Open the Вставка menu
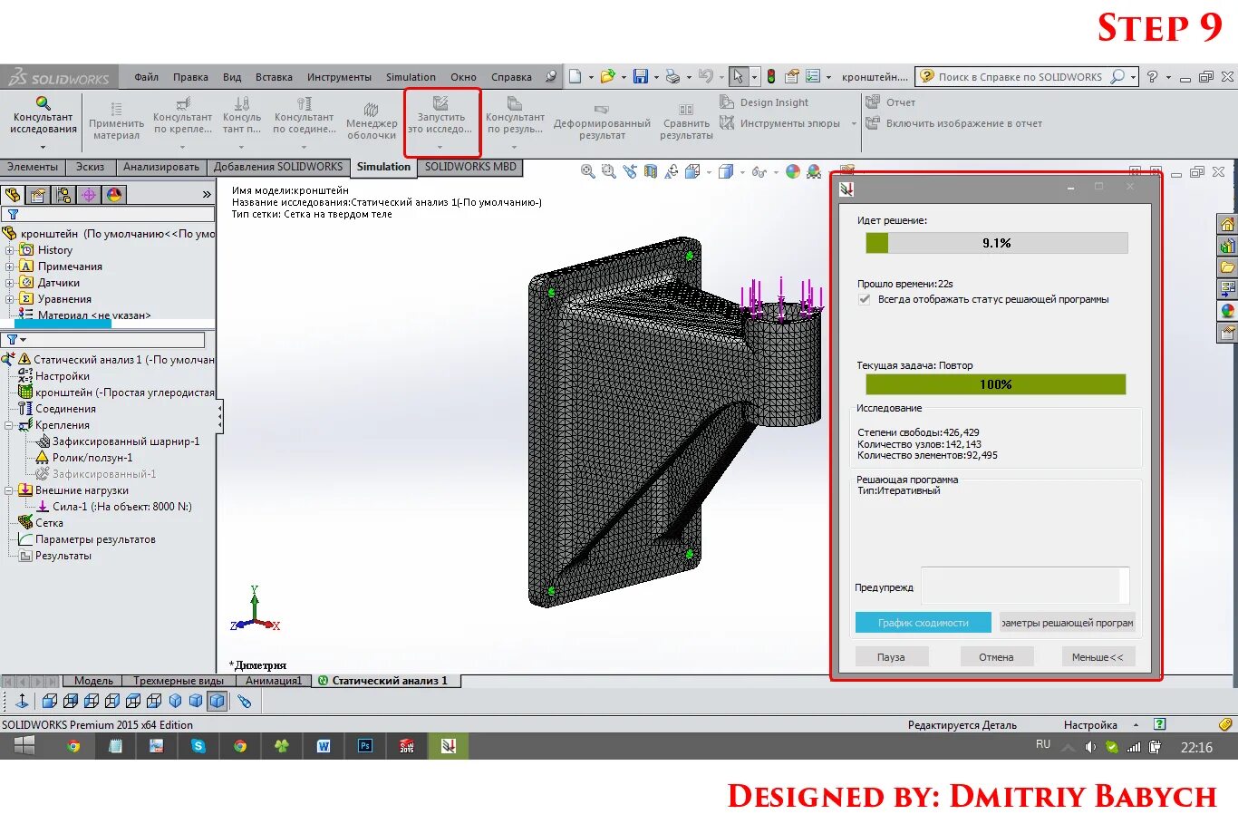The image size is (1238, 824). [274, 77]
